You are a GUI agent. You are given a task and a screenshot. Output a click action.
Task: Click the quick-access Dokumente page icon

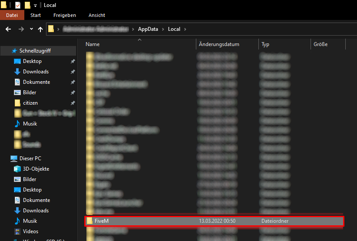(17, 82)
